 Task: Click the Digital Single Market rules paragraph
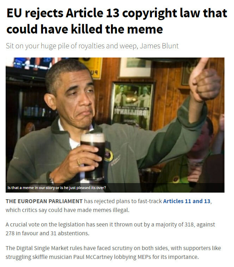[113, 252]
